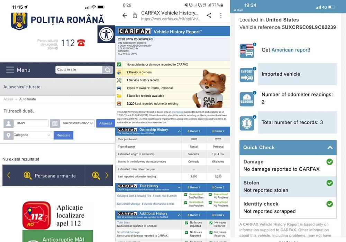Tap the Imported vehicle icon
The image size is (346, 242).
(x=247, y=74)
